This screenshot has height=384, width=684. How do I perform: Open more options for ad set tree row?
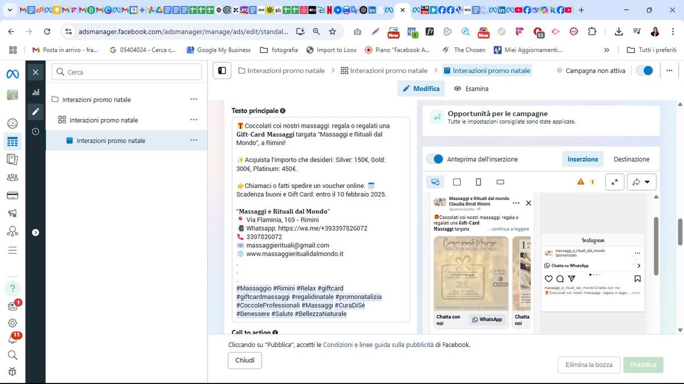coord(194,120)
